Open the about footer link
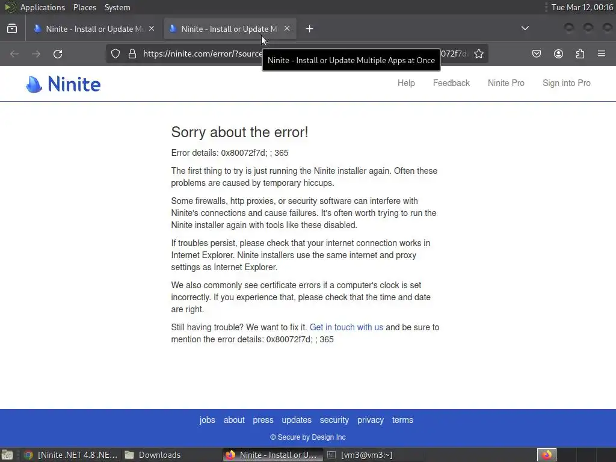This screenshot has height=462, width=616. 234,420
